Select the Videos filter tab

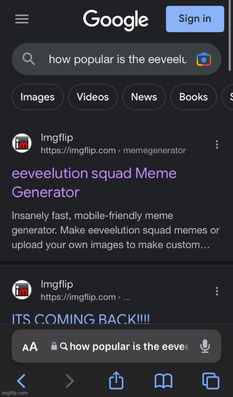coord(93,97)
